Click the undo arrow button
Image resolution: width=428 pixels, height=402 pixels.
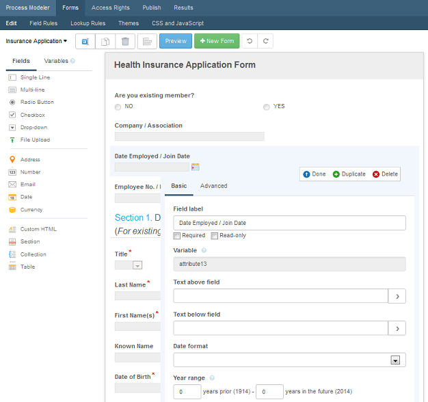point(250,41)
